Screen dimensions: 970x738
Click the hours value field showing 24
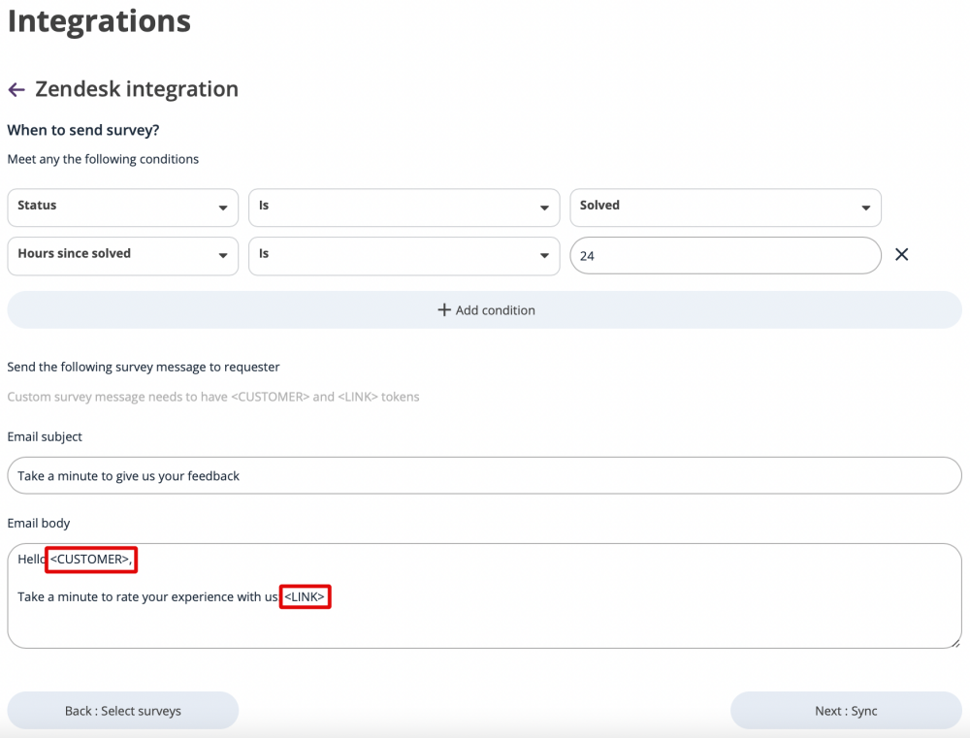coord(725,257)
